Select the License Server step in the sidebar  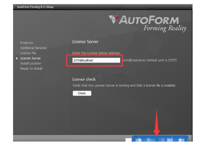(x=31, y=58)
